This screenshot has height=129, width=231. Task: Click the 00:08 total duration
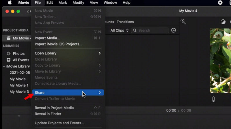coord(186,111)
